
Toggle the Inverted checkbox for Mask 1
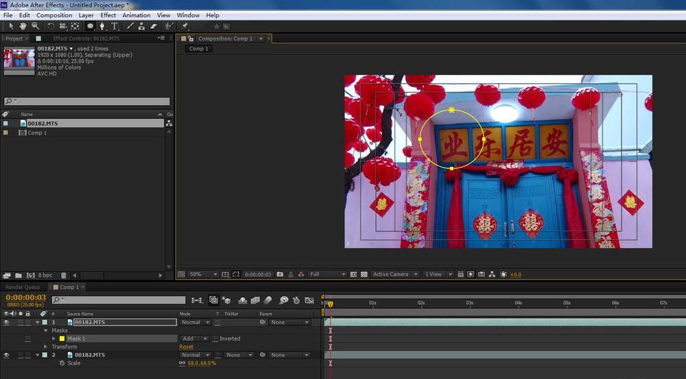coord(215,338)
